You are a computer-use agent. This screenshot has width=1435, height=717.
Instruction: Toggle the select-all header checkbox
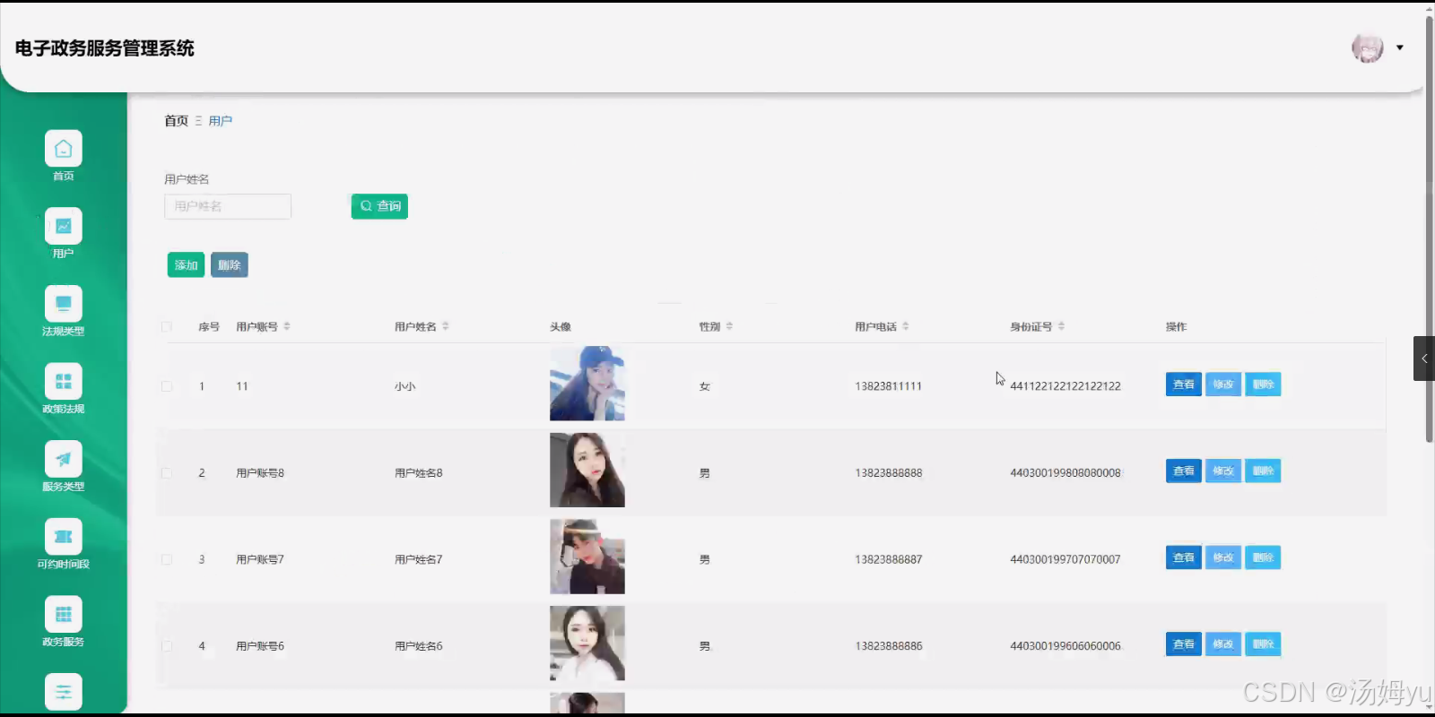click(x=166, y=326)
